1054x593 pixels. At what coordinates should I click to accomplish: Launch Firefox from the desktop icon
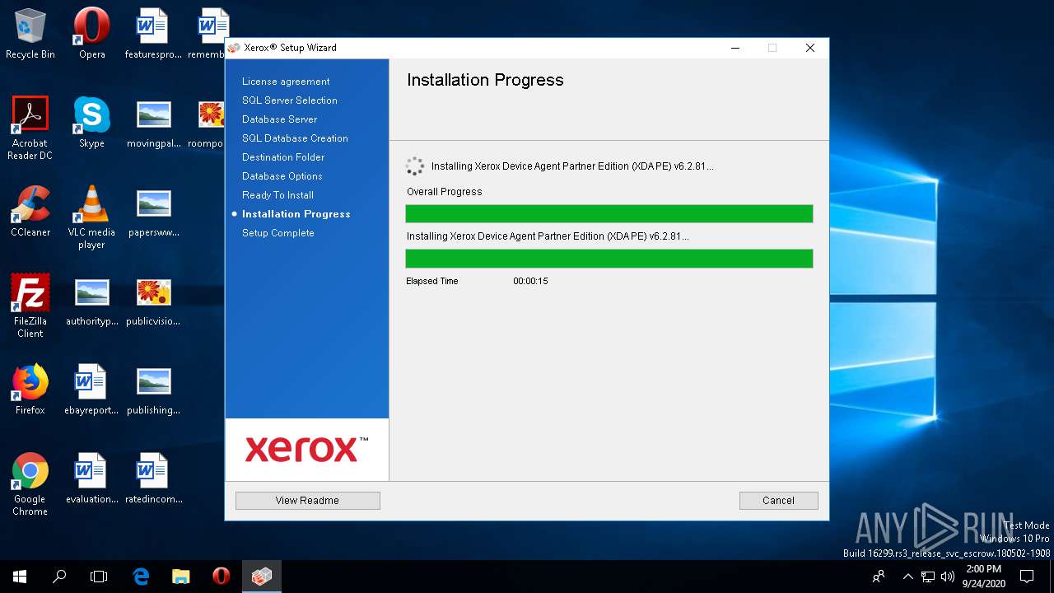coord(30,389)
